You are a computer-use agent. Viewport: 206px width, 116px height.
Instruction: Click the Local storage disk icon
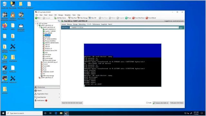(x=43, y=58)
